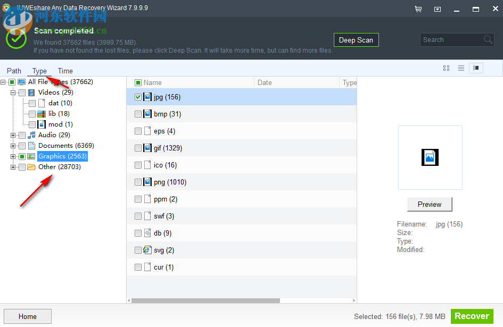Collapse the Videos tree branch
Image resolution: width=503 pixels, height=327 pixels.
12,92
